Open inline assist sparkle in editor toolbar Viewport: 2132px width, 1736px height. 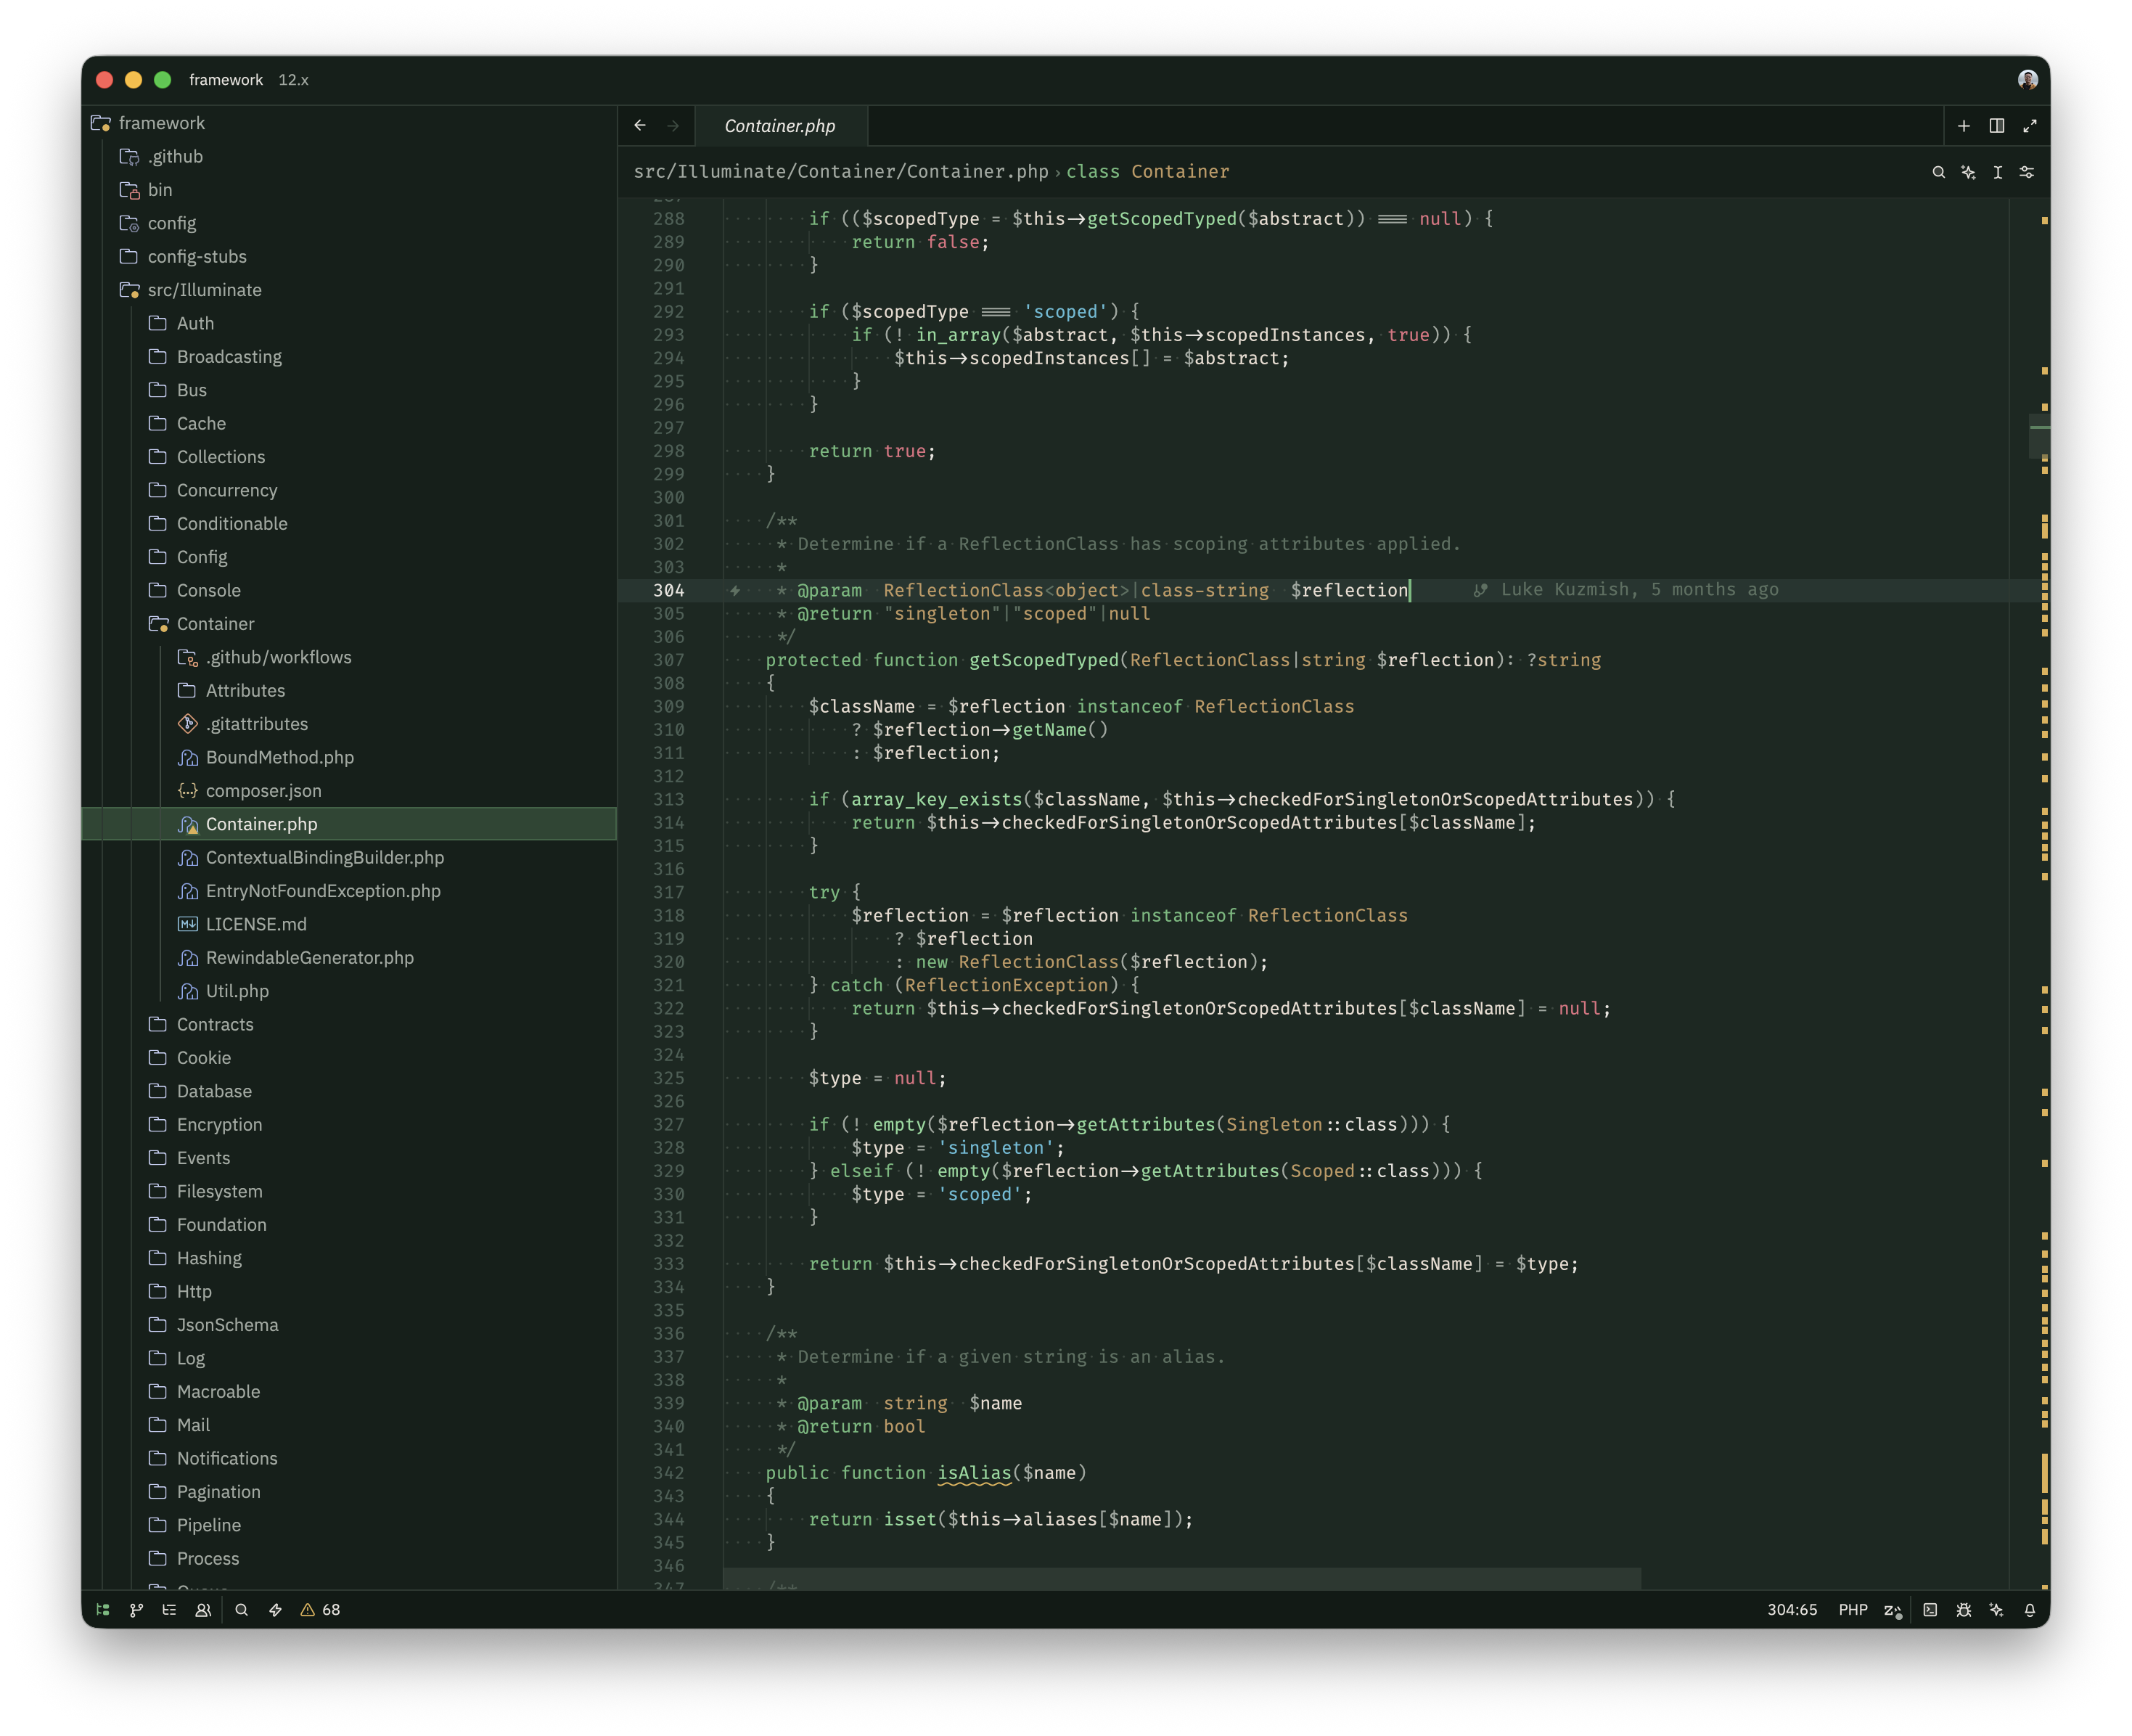pos(1968,172)
